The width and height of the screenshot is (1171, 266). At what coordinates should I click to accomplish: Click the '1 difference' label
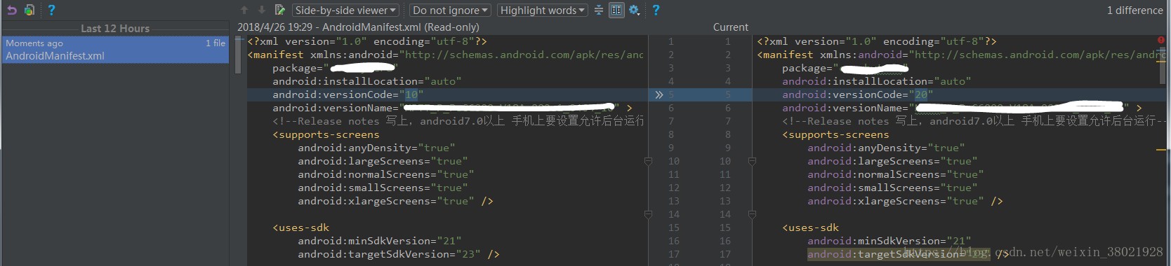pos(1134,10)
